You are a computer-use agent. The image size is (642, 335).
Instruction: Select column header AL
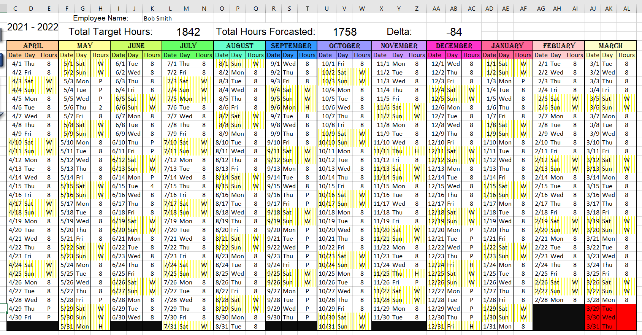(x=626, y=8)
